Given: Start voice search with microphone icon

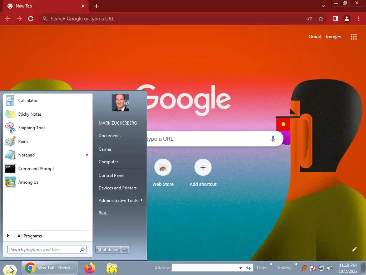Looking at the screenshot, I should 273,139.
